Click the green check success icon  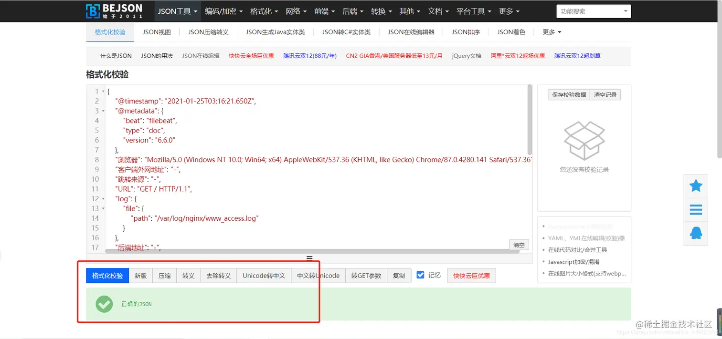coord(104,304)
